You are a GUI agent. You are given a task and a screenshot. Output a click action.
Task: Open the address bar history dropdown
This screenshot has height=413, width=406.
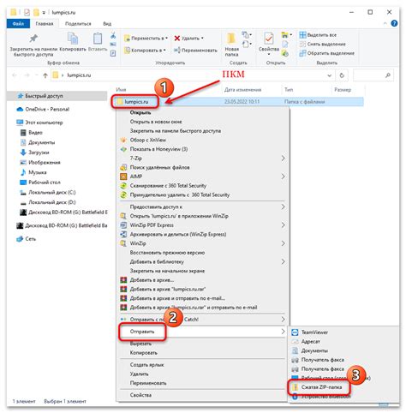point(329,75)
